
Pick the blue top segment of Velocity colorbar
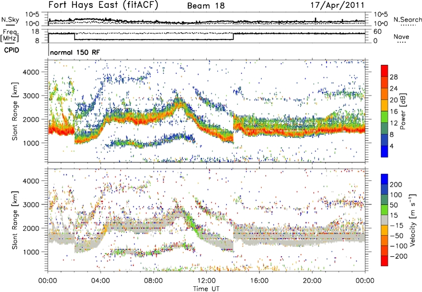(385, 179)
